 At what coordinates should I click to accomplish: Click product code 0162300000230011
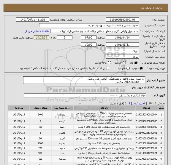click(x=146, y=148)
